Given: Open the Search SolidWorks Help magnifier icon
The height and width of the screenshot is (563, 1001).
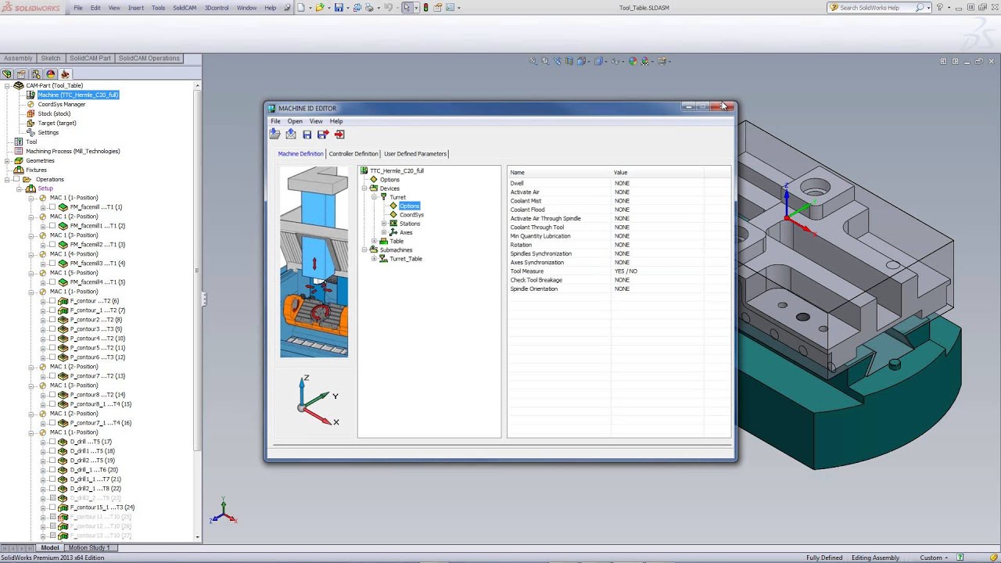Looking at the screenshot, I should pos(919,8).
